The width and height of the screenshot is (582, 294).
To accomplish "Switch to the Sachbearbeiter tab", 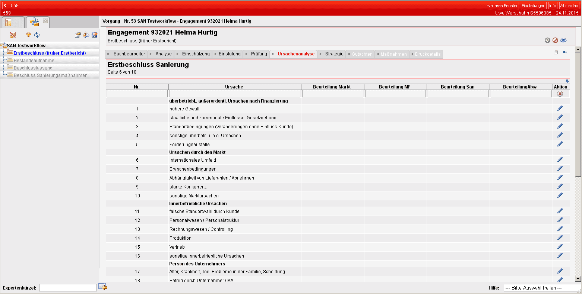I will pyautogui.click(x=126, y=54).
